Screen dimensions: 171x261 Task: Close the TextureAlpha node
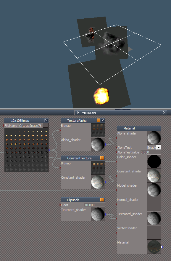tap(103, 120)
